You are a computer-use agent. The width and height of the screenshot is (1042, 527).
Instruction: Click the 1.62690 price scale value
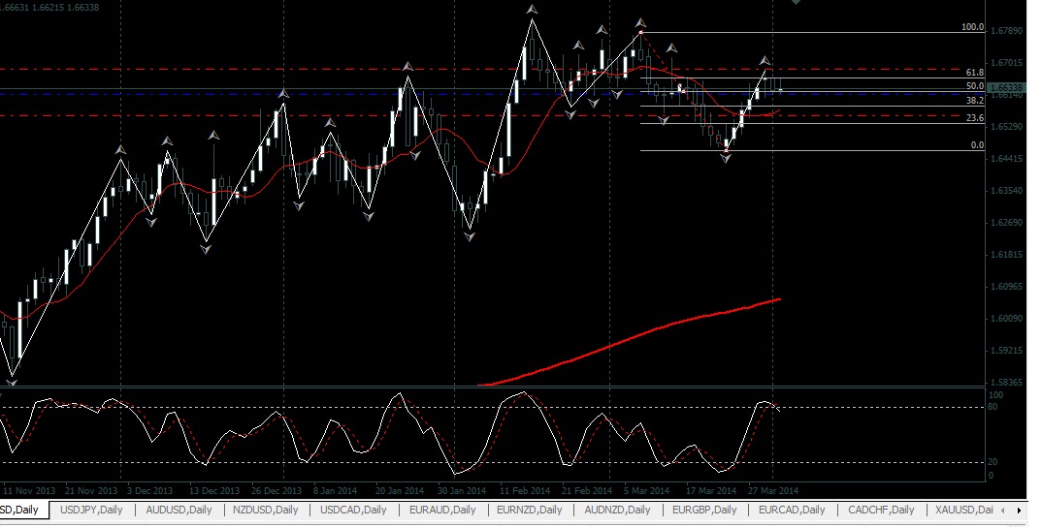(x=1006, y=223)
